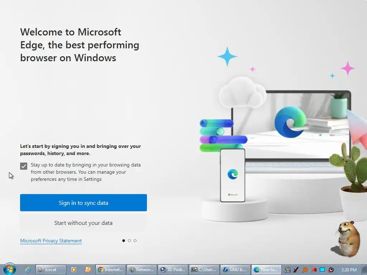The height and width of the screenshot is (275, 367).
Task: Open the UC Browser taskbar icon
Action: 88,270
